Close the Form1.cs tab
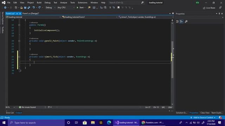Screen dimensions: 225x126 click(20, 14)
